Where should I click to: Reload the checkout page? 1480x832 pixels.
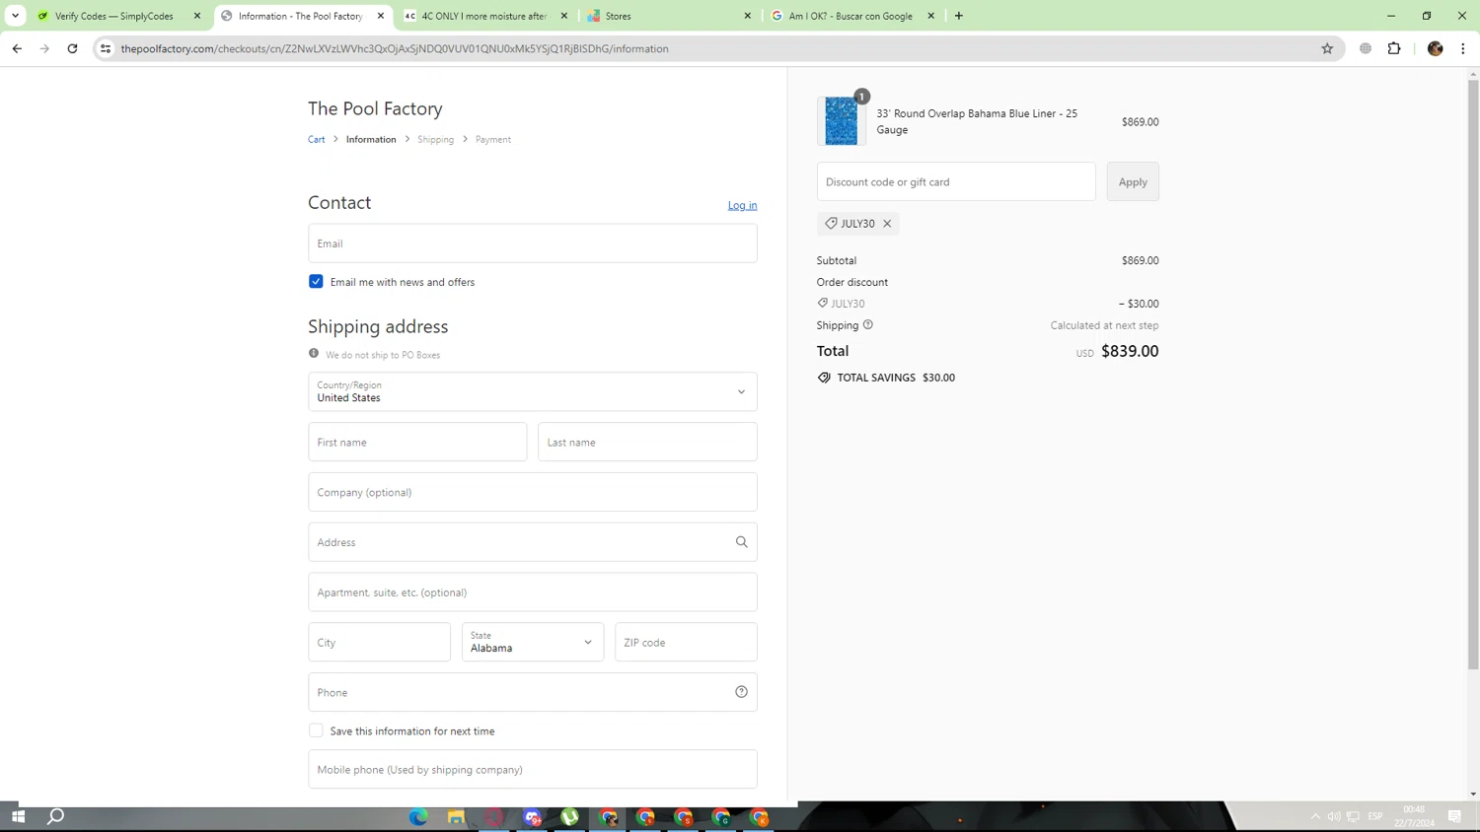point(72,48)
